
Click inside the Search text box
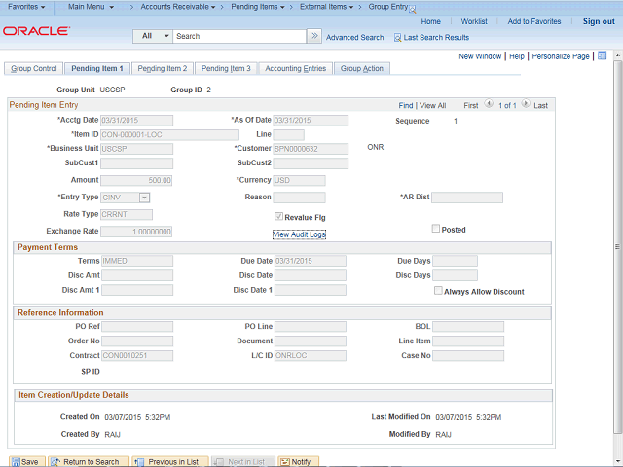239,36
